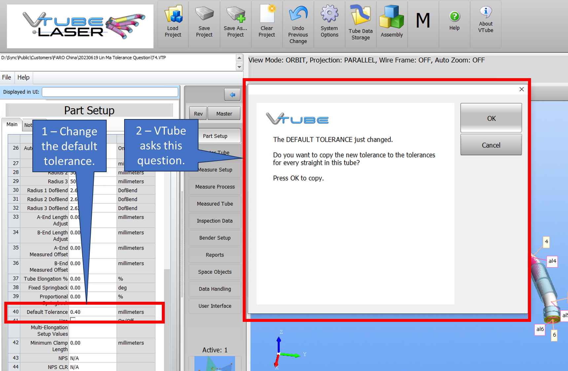Open Space Objects section

215,272
